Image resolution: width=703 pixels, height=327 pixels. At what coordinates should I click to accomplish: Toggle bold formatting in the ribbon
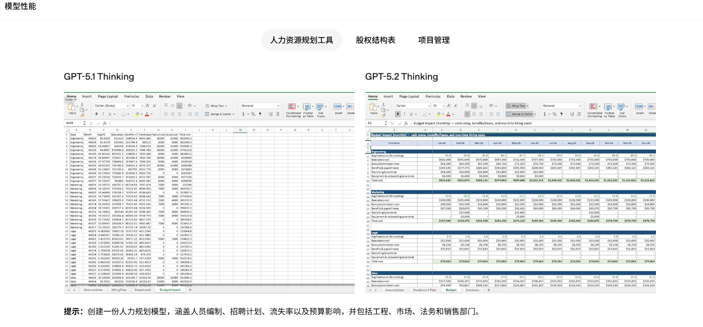click(398, 114)
